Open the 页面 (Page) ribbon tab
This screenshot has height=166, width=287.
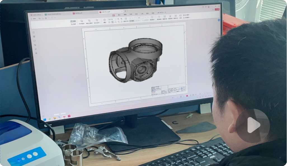click(131, 14)
